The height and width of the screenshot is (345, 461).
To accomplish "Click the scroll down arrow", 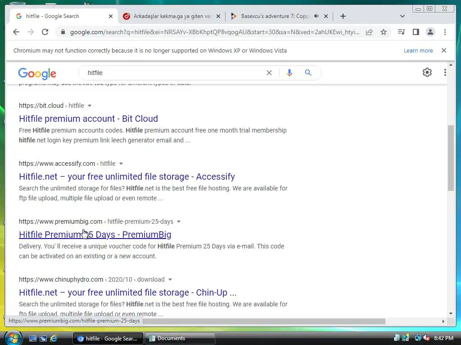I will (x=451, y=313).
